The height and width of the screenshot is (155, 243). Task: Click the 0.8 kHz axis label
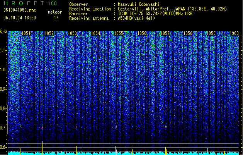[3, 108]
